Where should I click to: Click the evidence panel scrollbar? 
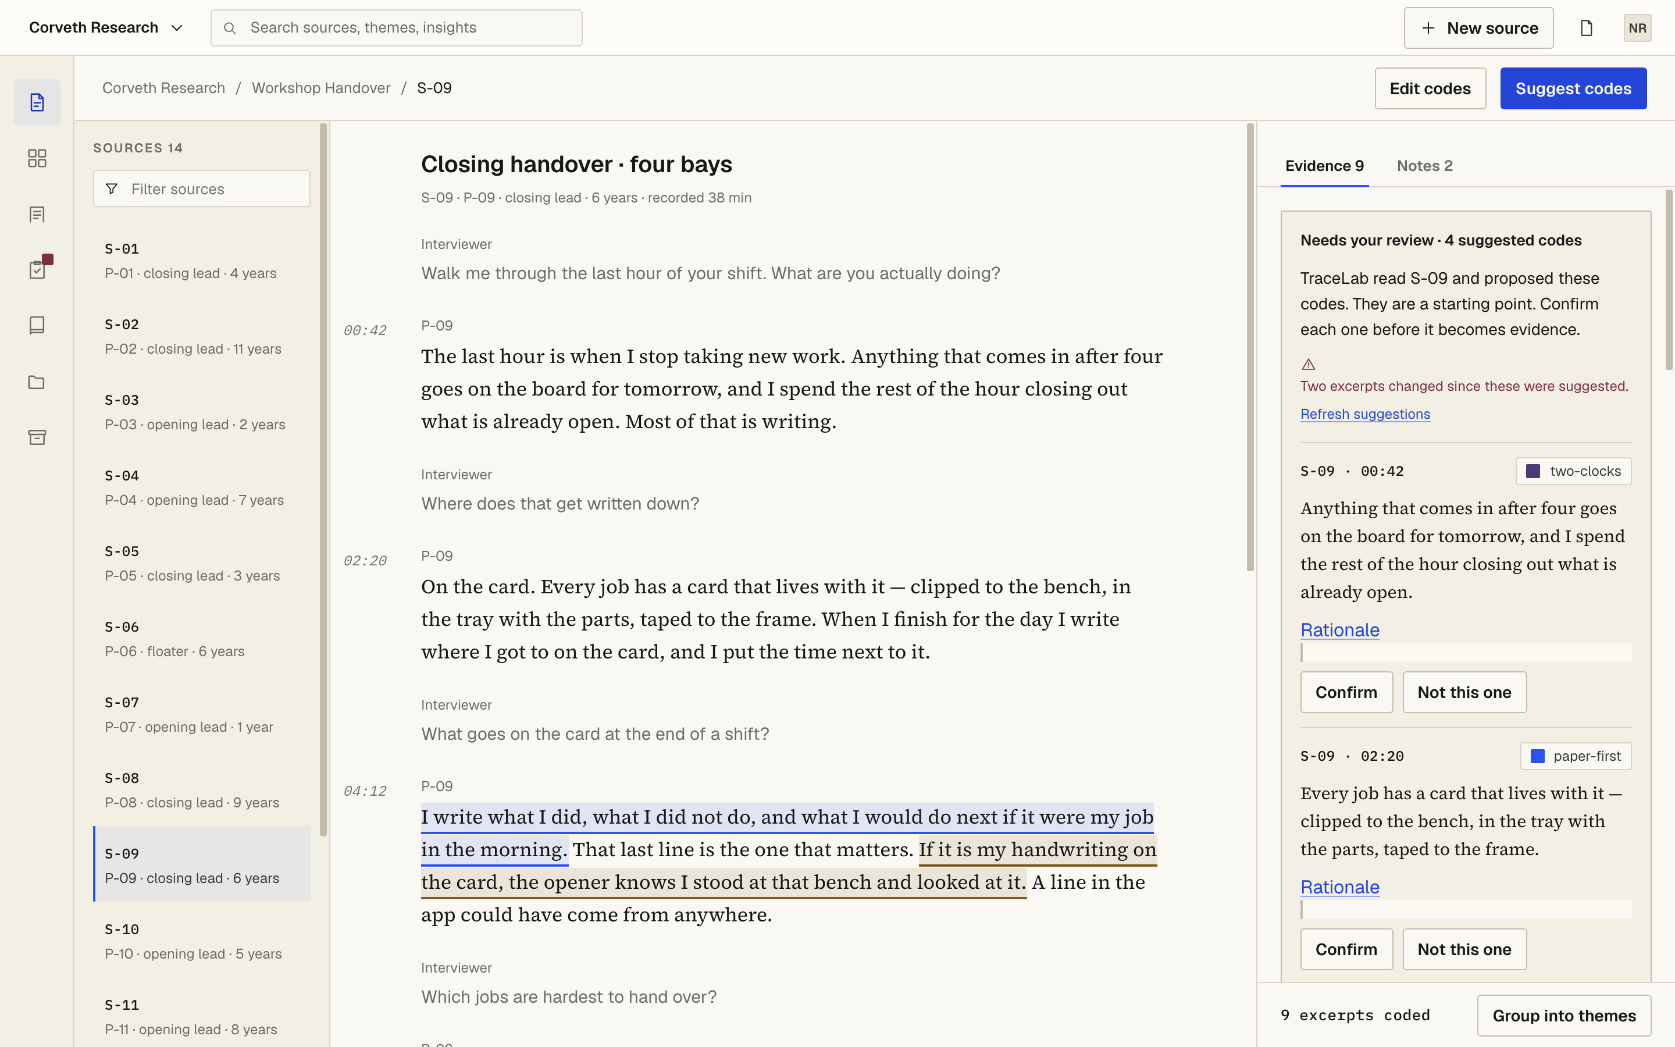[x=1669, y=280]
